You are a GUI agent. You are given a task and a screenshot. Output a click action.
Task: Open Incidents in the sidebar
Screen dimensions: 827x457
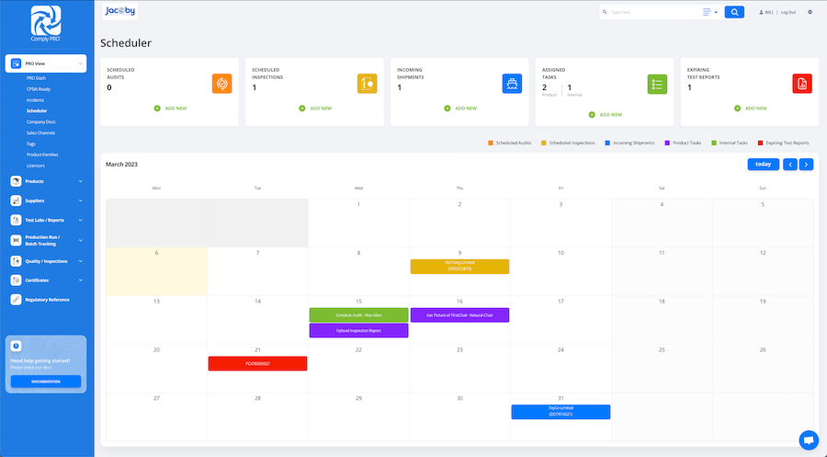(35, 100)
